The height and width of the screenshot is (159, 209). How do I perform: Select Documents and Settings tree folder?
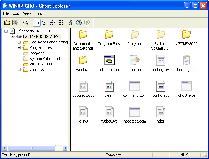[x=49, y=42]
